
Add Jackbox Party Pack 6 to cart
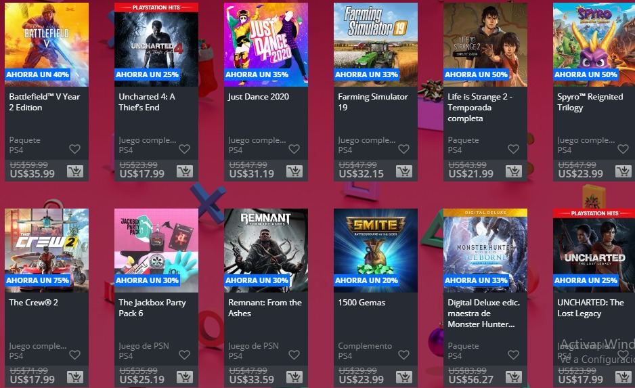(x=185, y=377)
